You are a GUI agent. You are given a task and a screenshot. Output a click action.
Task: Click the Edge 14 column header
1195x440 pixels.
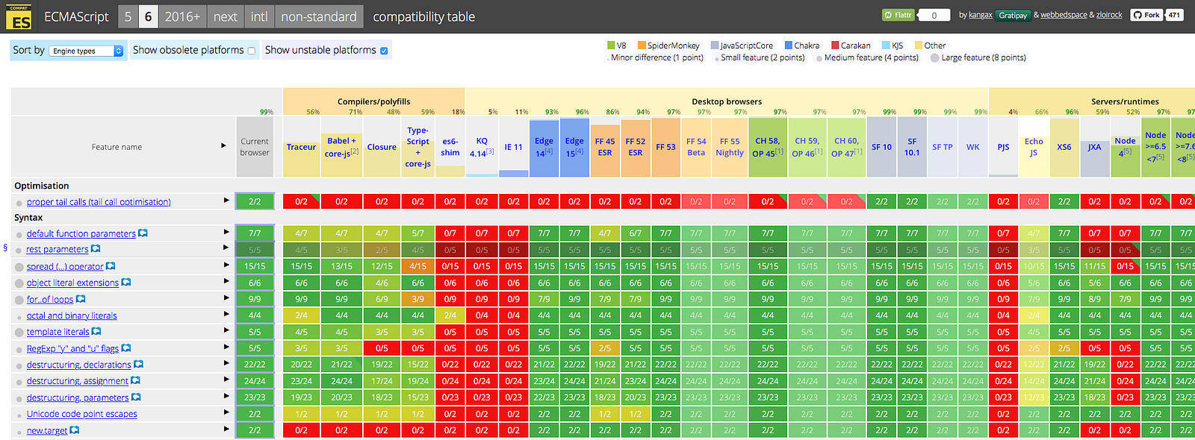point(544,147)
